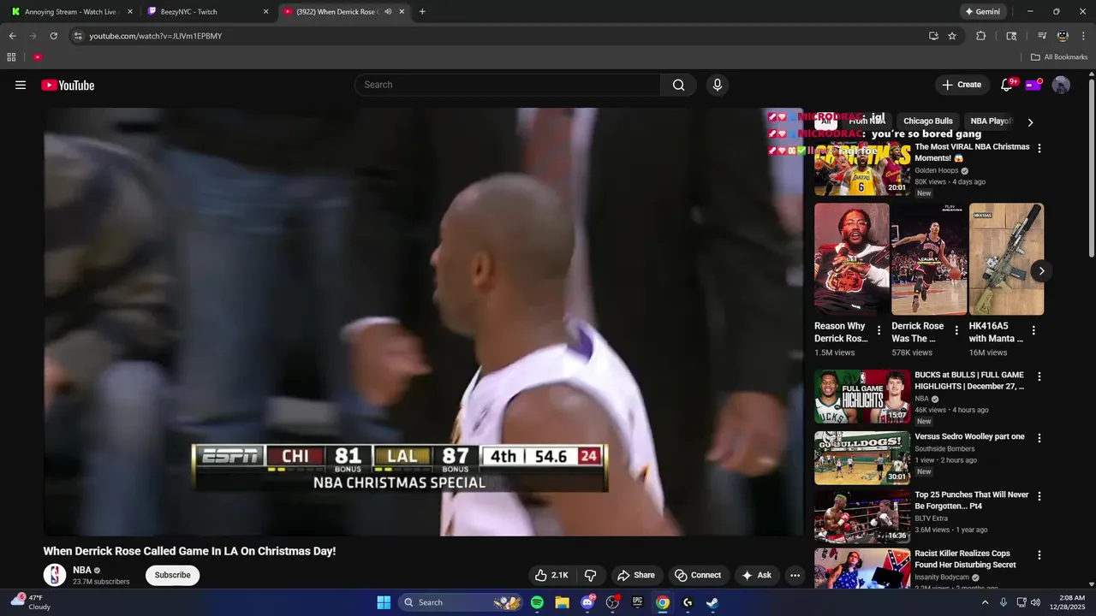Open more actions under the video
1096x616 pixels.
point(795,575)
